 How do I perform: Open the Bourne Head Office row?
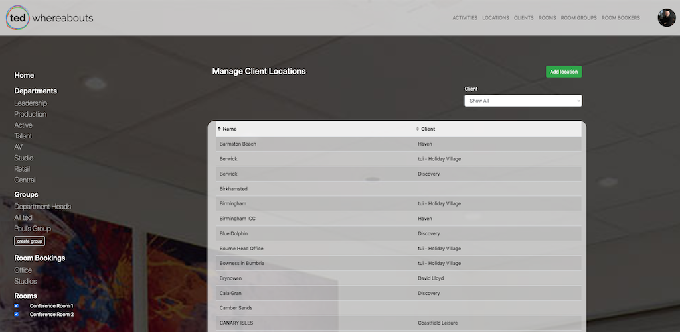(x=242, y=249)
